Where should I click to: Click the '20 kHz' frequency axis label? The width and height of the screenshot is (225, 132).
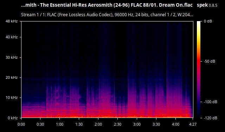pos(12,77)
